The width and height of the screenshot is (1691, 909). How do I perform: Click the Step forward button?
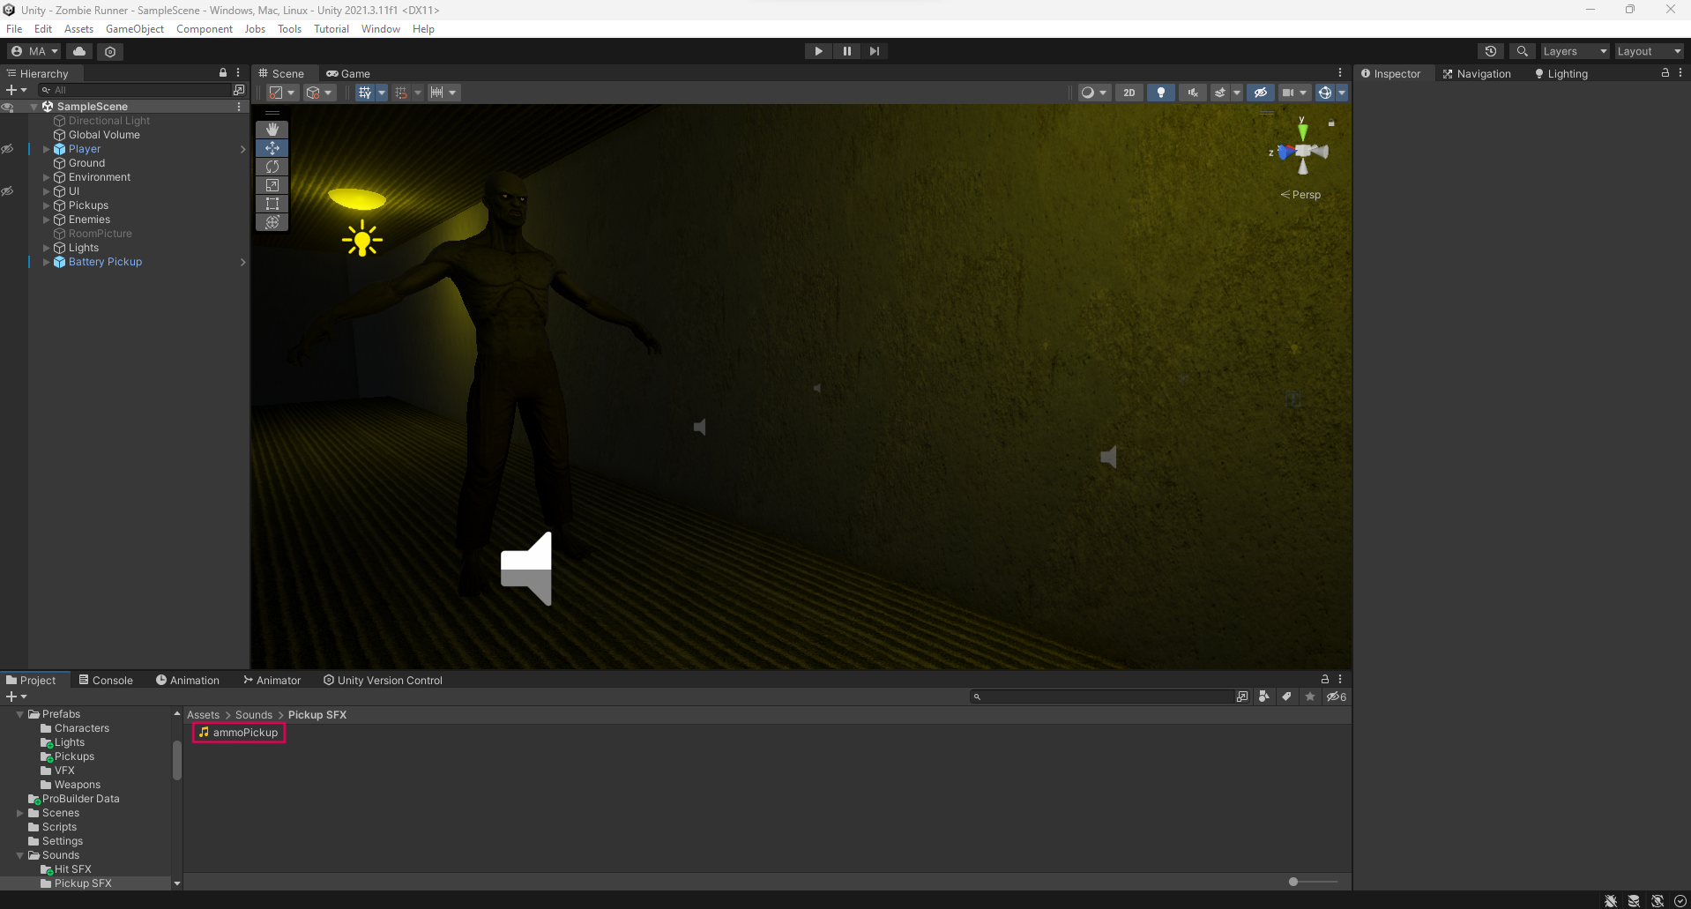point(874,51)
